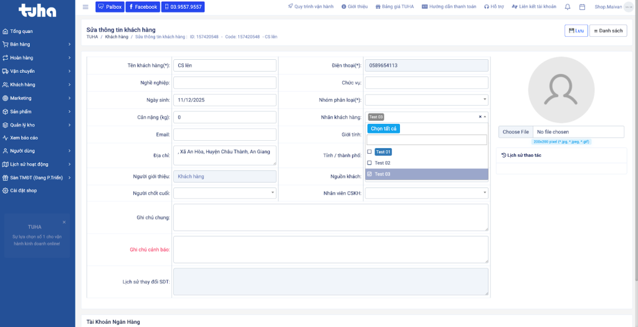Remove Test 03 tag using x icon
Screen dimensions: 638x327
pos(480,117)
